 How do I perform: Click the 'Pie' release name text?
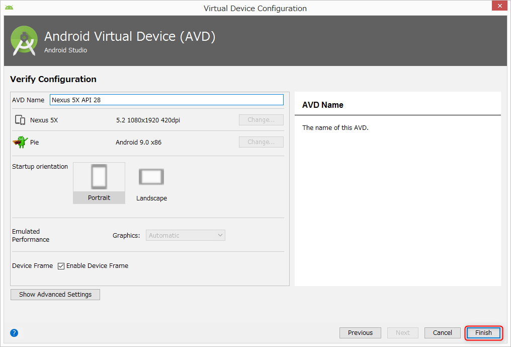tap(35, 143)
